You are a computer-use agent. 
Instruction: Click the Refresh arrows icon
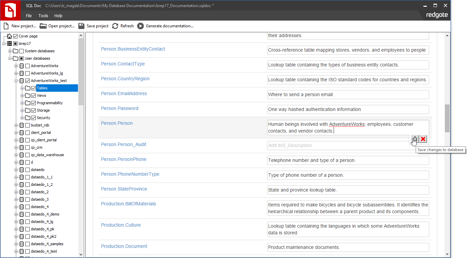click(x=115, y=26)
